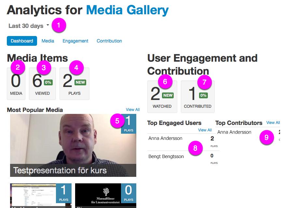
Task: Click View All for Top Contributors
Action: 273,123
